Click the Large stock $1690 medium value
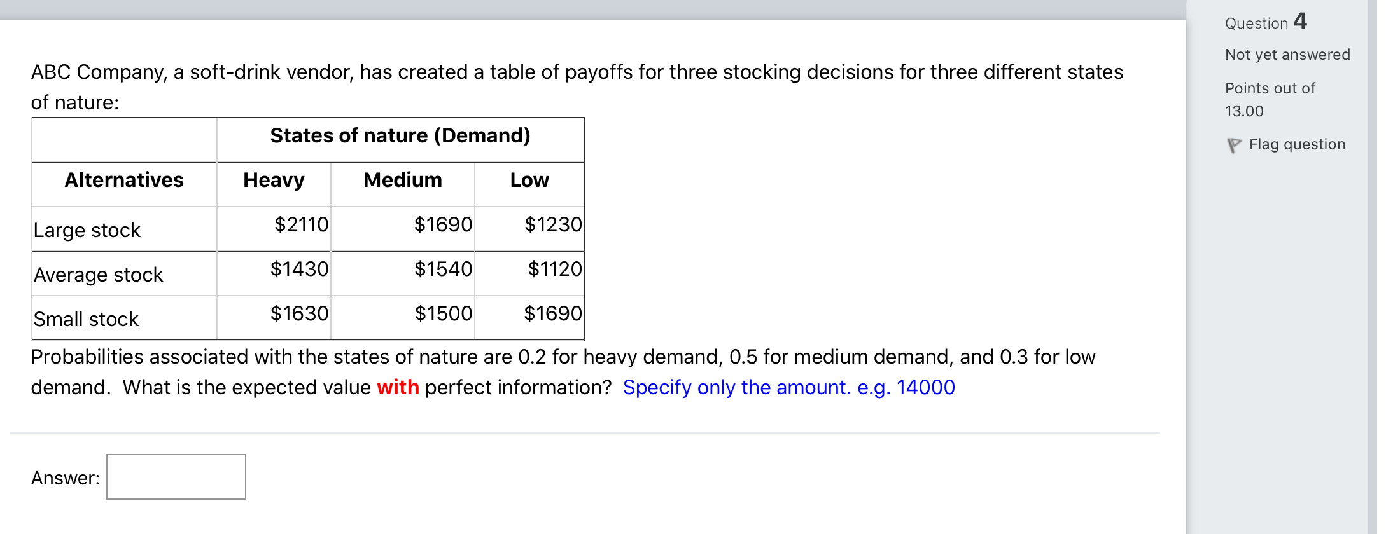The width and height of the screenshot is (1386, 534). coord(444,224)
